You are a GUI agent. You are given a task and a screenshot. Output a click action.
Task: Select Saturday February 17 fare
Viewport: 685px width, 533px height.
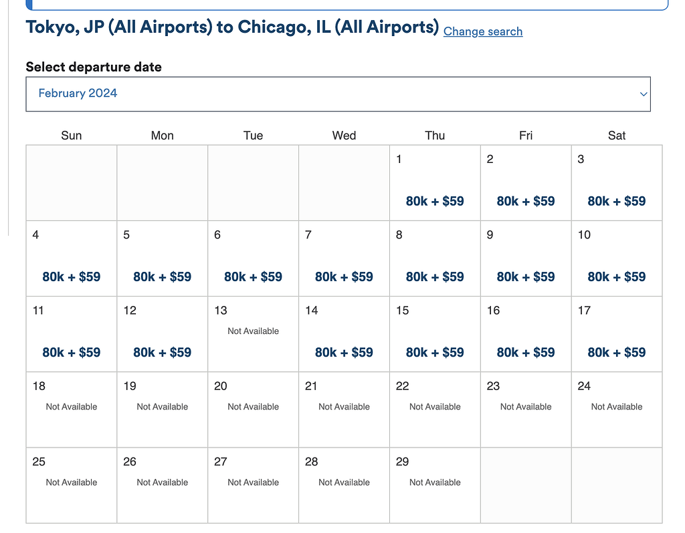tap(616, 352)
